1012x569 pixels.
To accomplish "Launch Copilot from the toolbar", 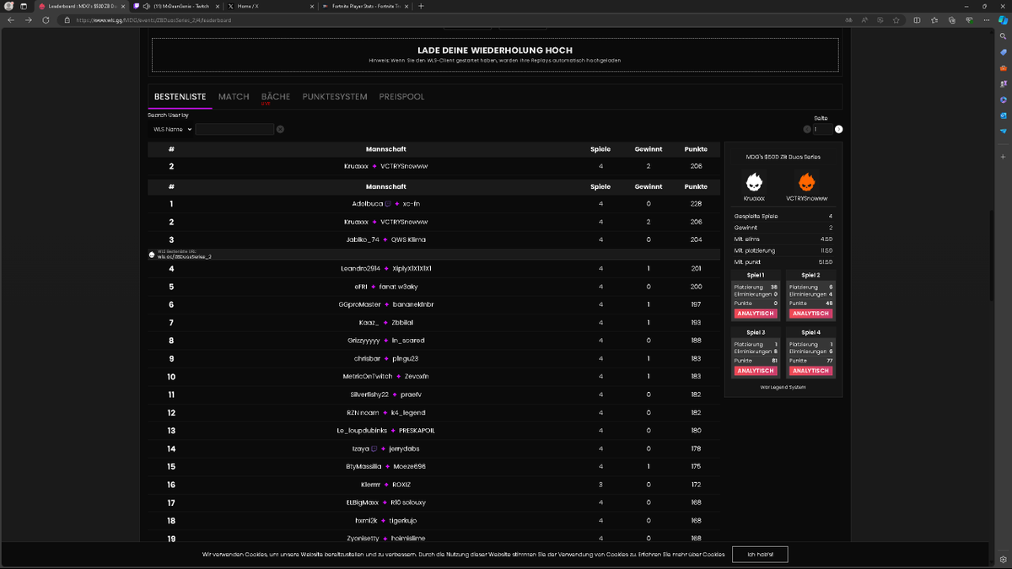I will (x=1003, y=20).
